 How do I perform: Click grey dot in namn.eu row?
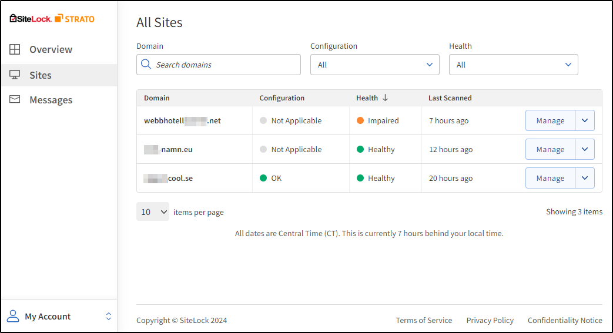[x=263, y=149]
